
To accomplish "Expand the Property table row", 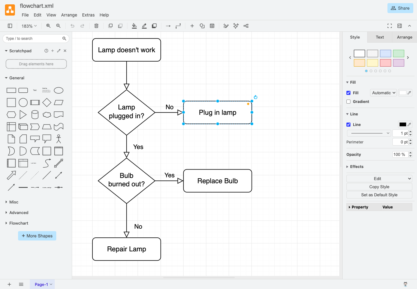I will click(x=364, y=207).
